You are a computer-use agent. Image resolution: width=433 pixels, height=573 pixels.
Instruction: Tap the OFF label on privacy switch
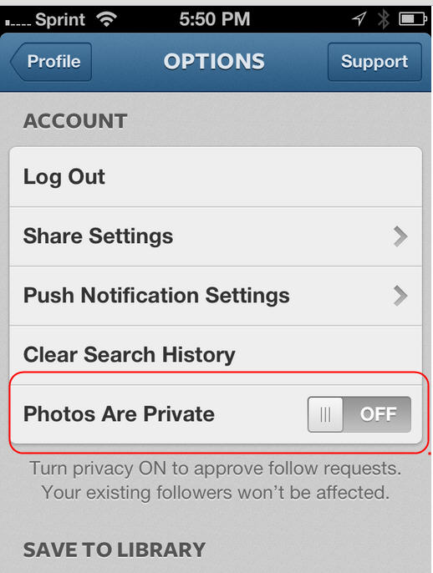click(378, 414)
